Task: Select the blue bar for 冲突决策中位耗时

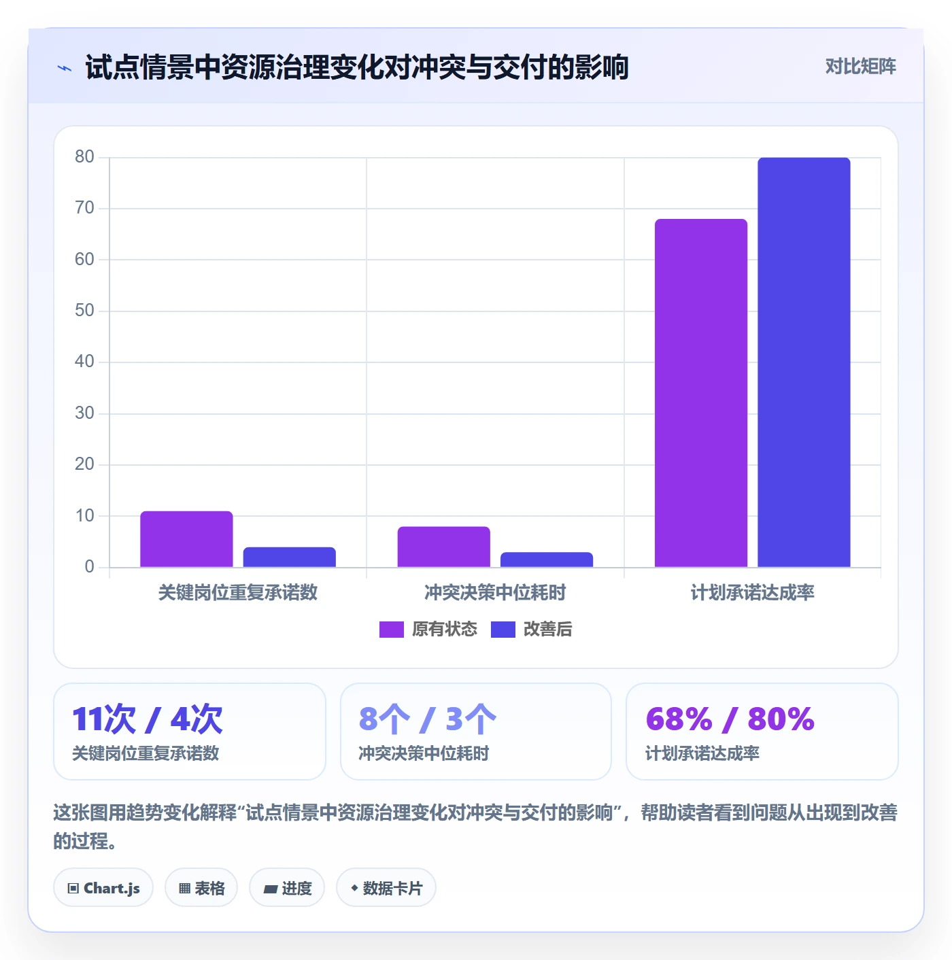Action: pyautogui.click(x=547, y=560)
